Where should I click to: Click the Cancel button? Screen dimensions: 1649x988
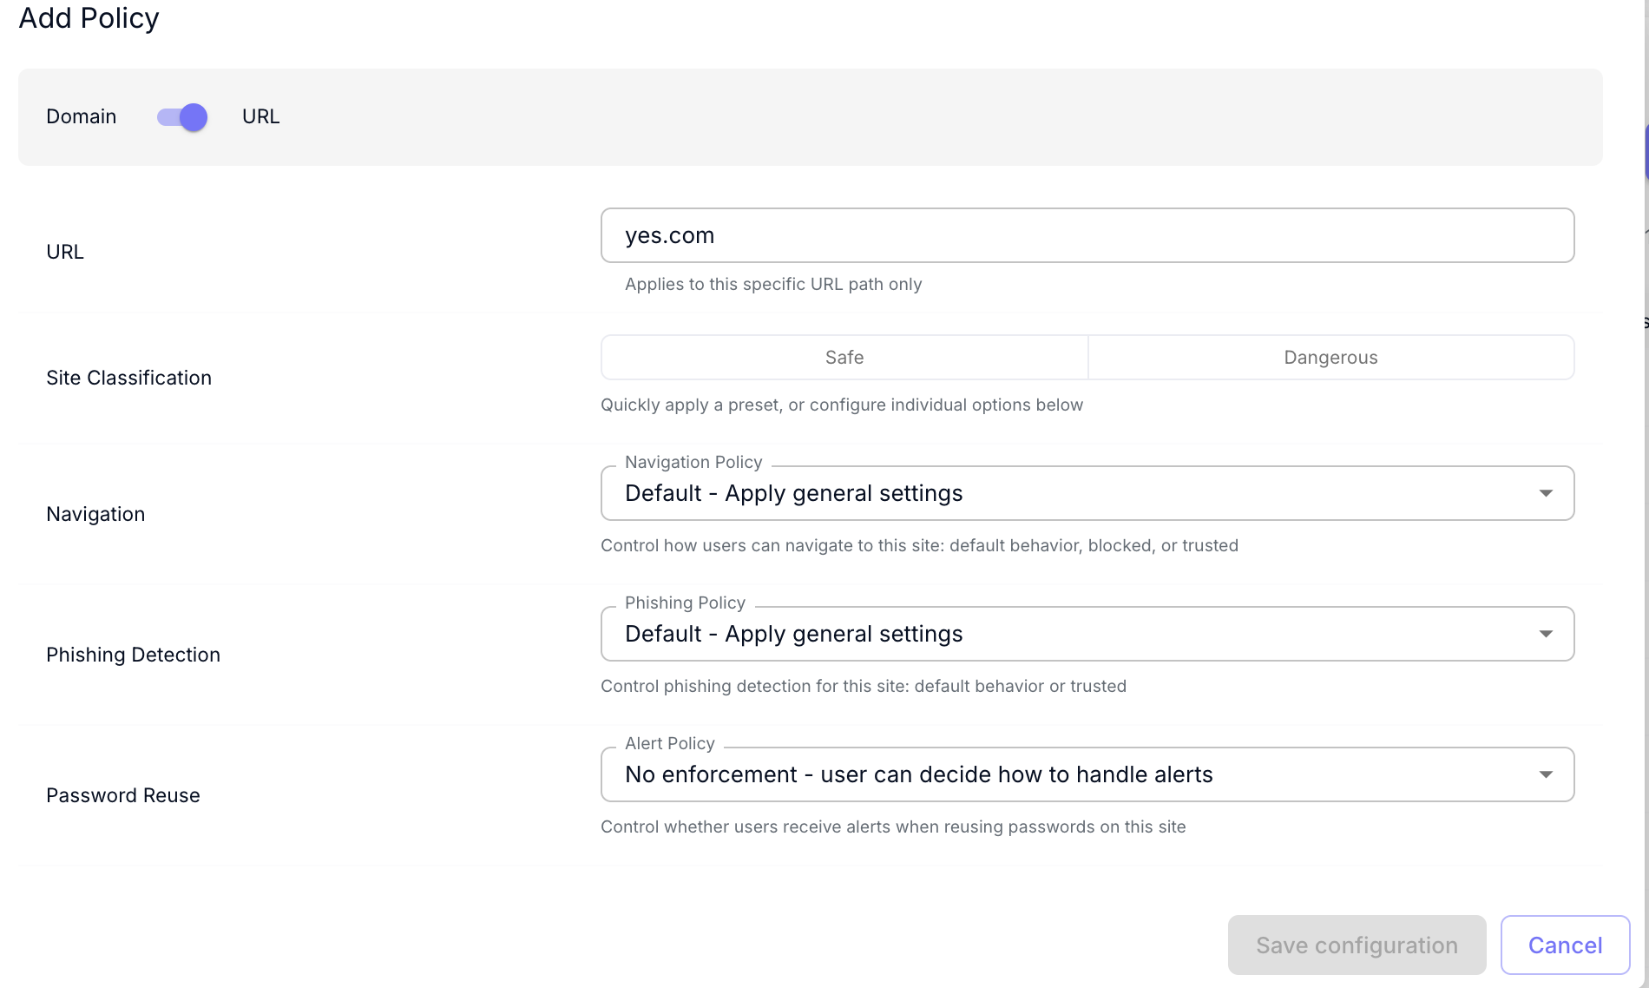click(1565, 945)
